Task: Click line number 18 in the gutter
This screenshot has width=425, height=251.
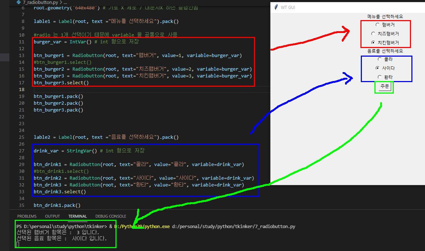Action: click(x=22, y=89)
